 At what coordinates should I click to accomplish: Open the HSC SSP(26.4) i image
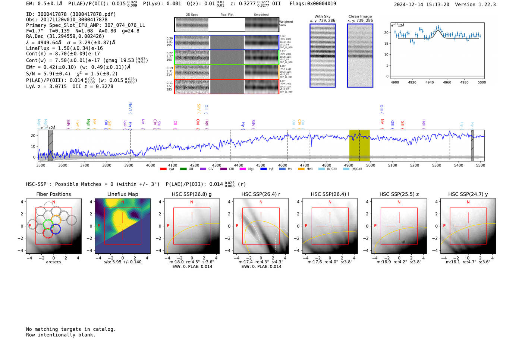pyautogui.click(x=330, y=226)
